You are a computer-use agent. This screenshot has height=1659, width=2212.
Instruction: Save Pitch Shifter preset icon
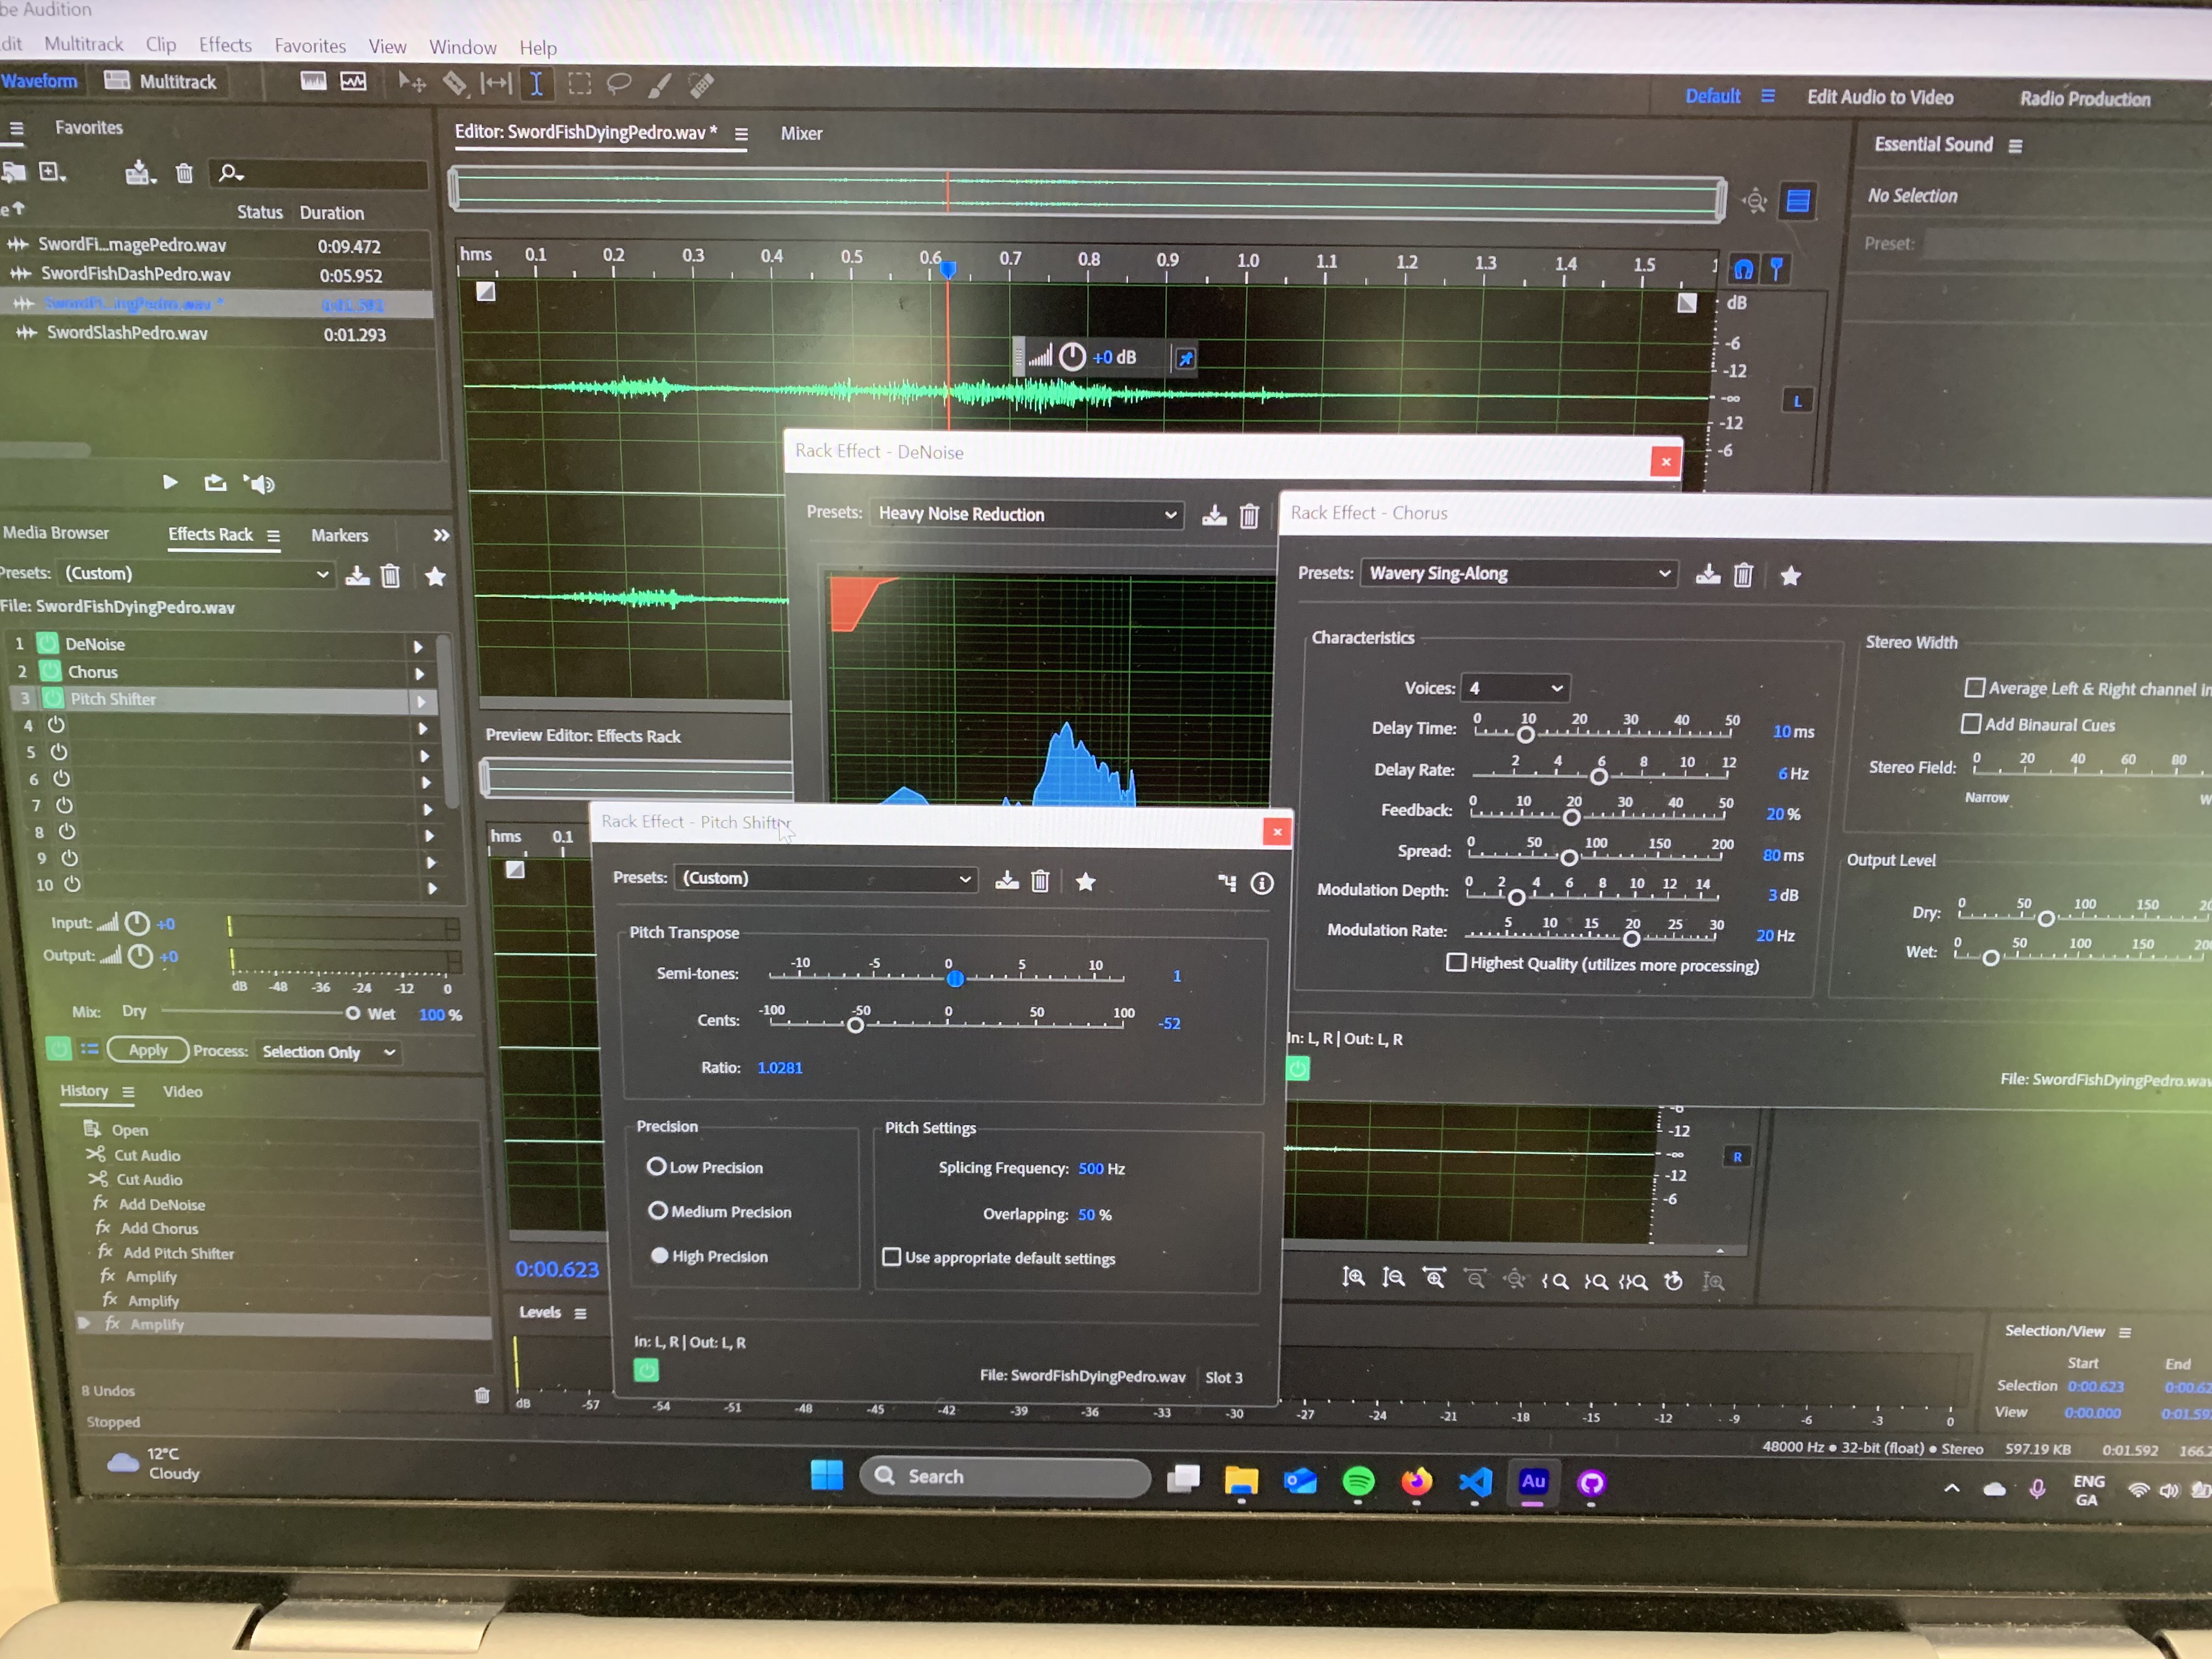coord(1007,881)
